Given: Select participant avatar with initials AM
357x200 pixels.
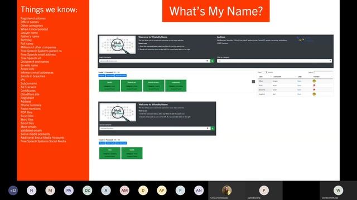Looking at the screenshot, I should click(x=124, y=191).
